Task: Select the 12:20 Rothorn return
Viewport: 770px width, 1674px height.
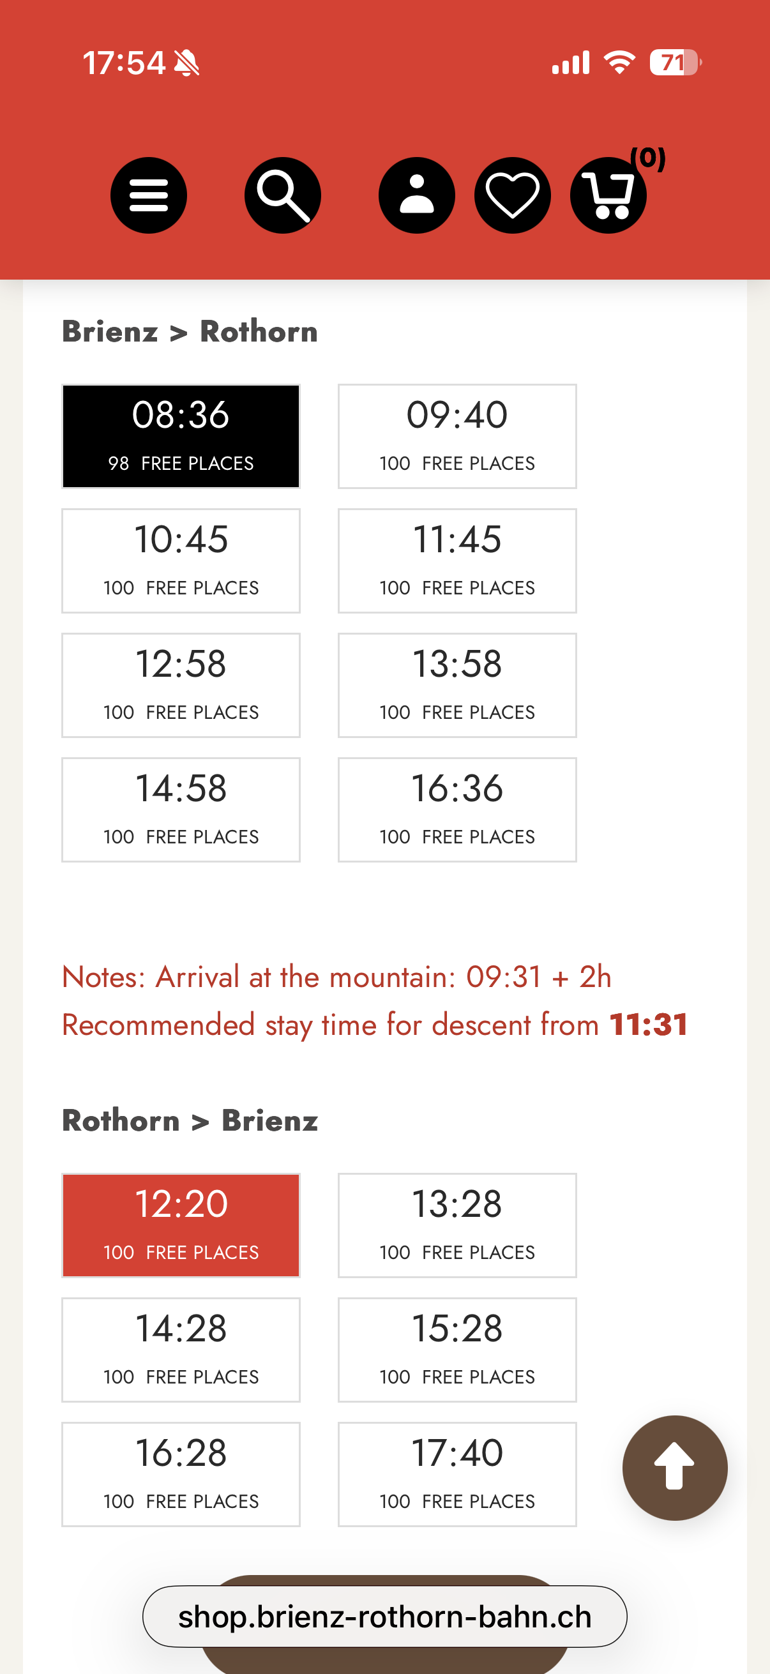Action: (181, 1225)
